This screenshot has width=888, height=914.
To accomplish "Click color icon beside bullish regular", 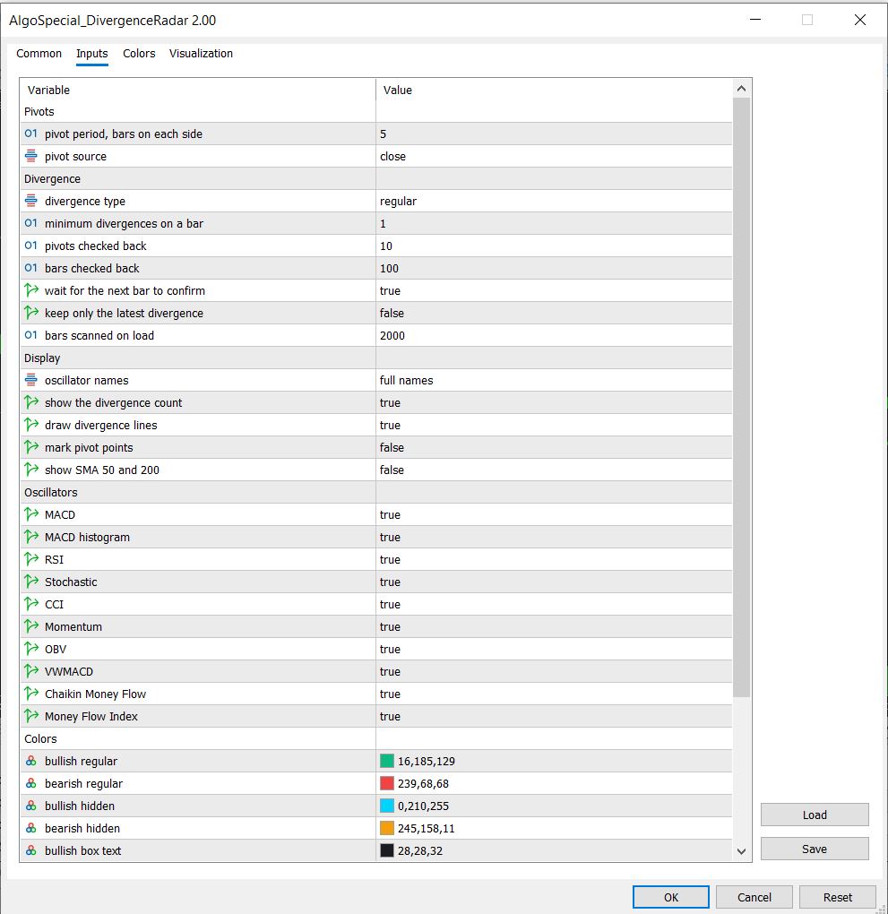I will click(x=30, y=761).
